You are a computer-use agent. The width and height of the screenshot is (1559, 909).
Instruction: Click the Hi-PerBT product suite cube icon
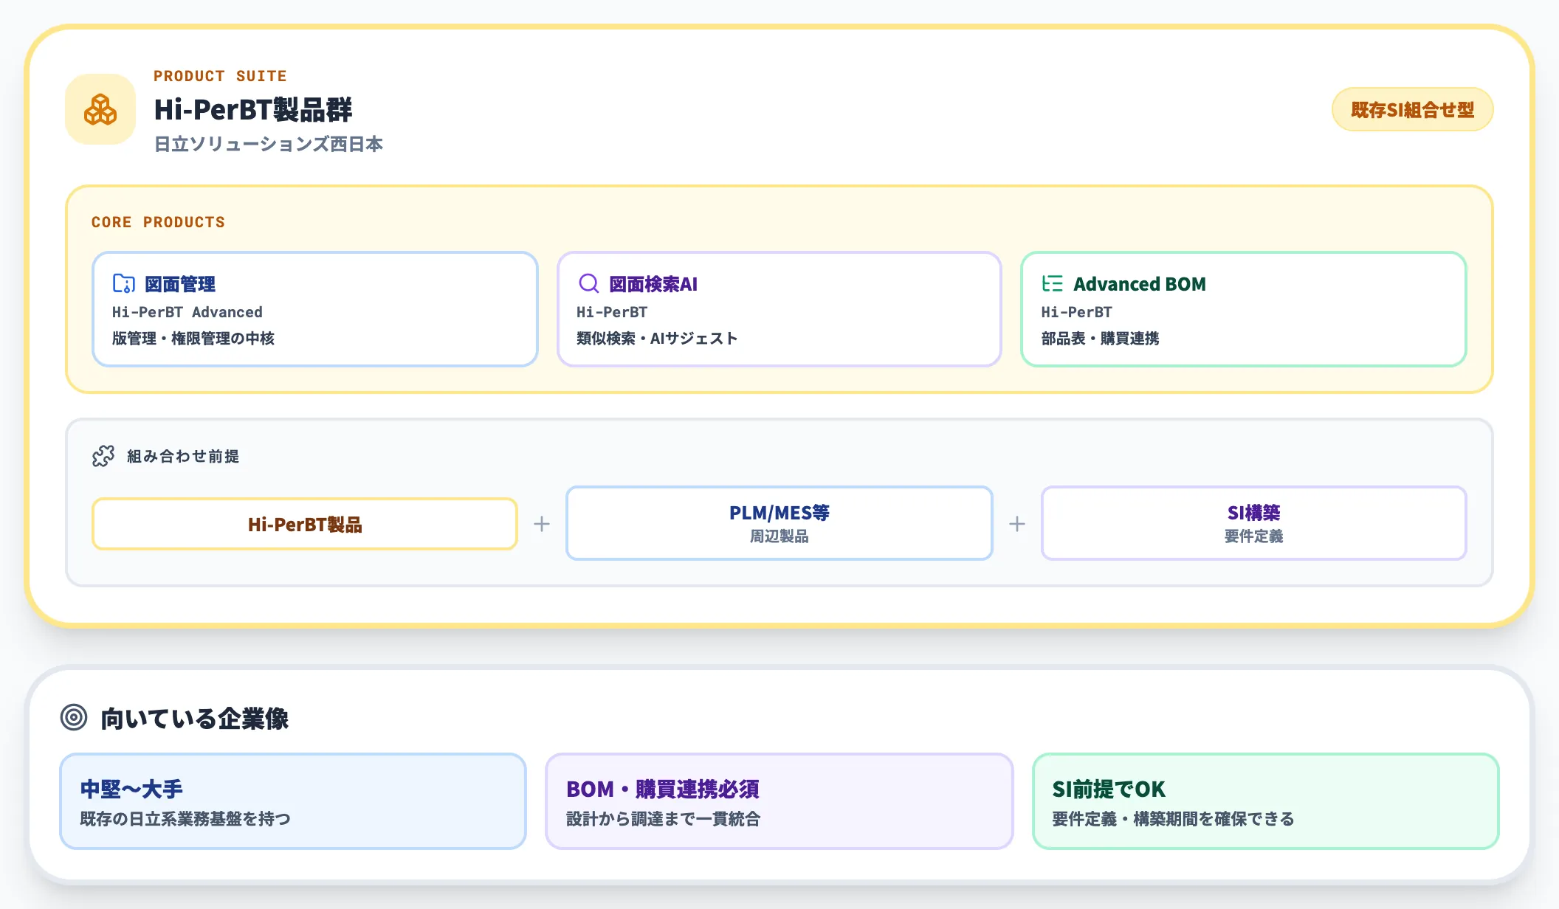100,109
